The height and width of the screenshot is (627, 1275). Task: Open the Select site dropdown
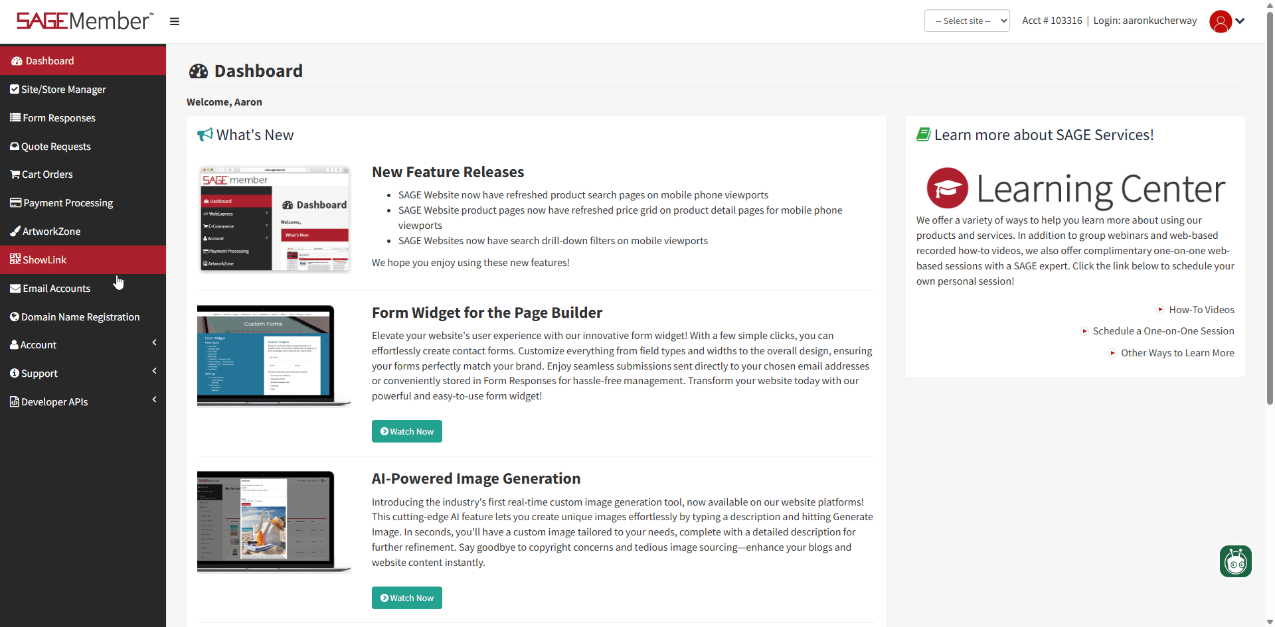tap(966, 21)
